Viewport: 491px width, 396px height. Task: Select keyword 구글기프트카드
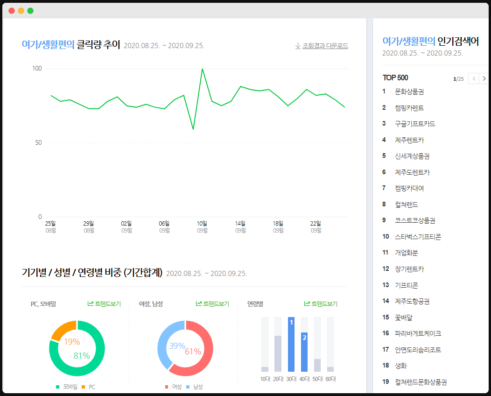coord(415,124)
